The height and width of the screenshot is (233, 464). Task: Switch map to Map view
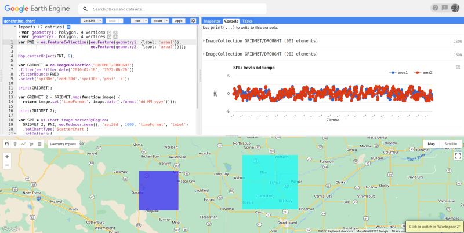[x=431, y=144]
